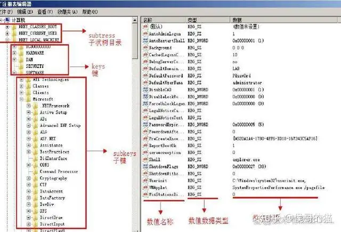
Task: Select the DefaultDomain... value name
Action: click(x=166, y=68)
